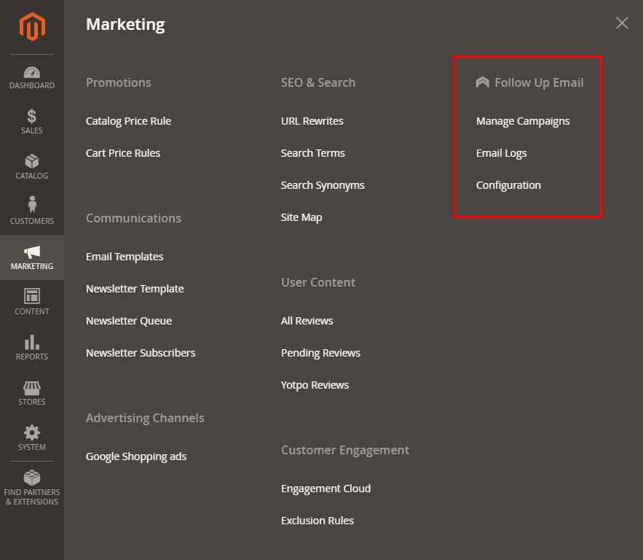Open Catalog Price Rule
The image size is (643, 560).
point(128,121)
